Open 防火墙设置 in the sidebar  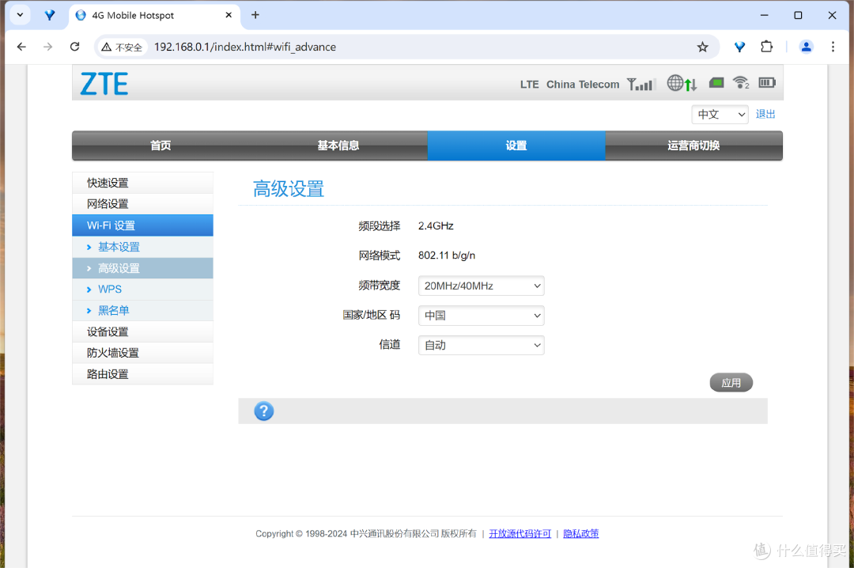click(142, 354)
